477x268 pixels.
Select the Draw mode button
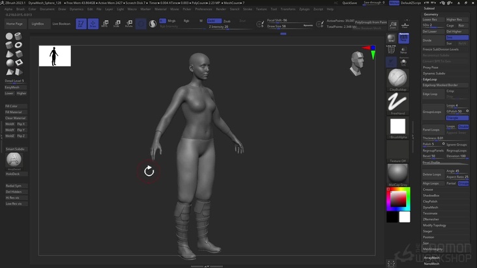[x=93, y=24]
